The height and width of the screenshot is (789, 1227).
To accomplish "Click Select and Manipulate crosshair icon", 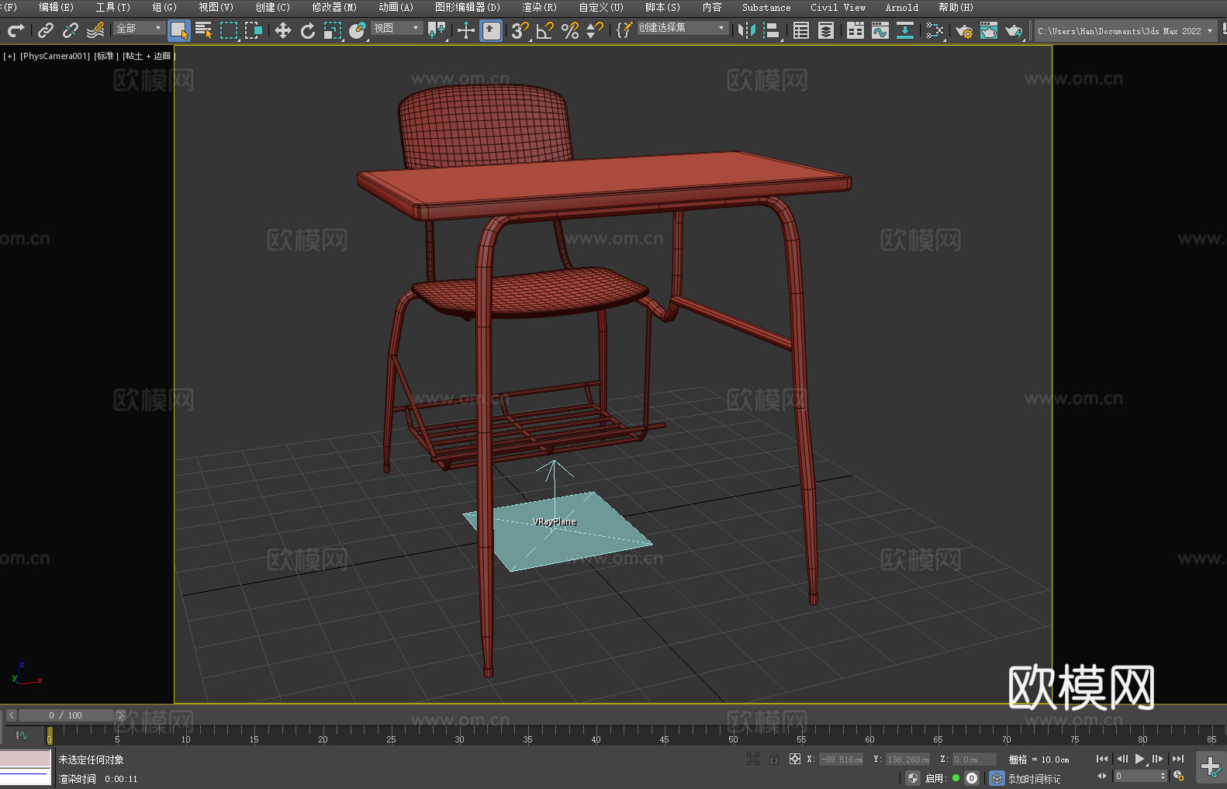I will click(x=466, y=30).
